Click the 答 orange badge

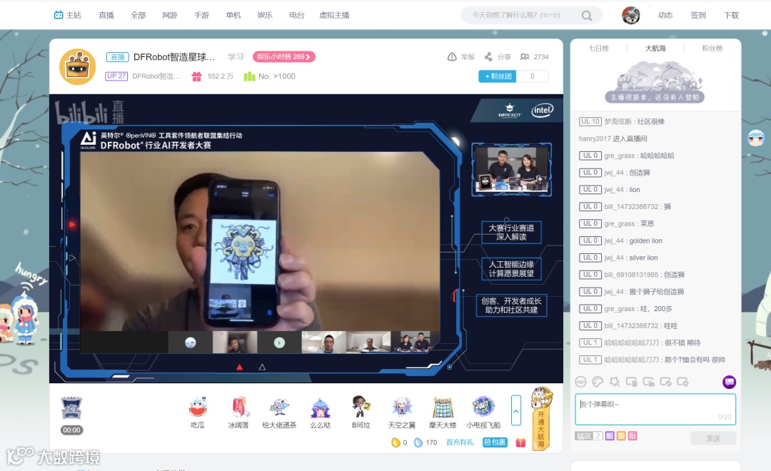pos(621,435)
